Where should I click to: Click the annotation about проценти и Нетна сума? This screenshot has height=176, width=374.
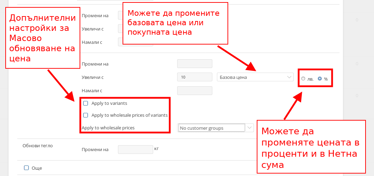[x=311, y=147]
